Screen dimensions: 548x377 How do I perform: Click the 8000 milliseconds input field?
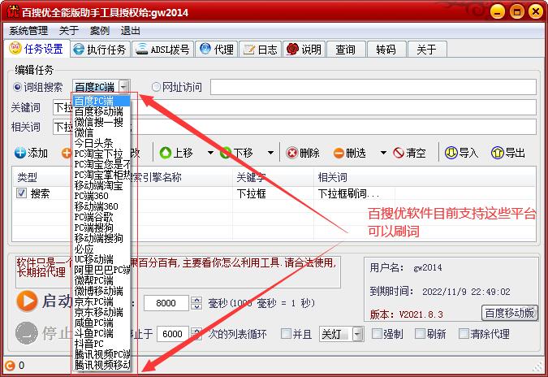tap(166, 303)
